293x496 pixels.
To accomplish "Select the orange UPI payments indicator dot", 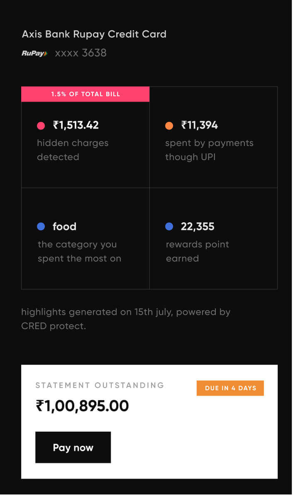I will pyautogui.click(x=169, y=125).
